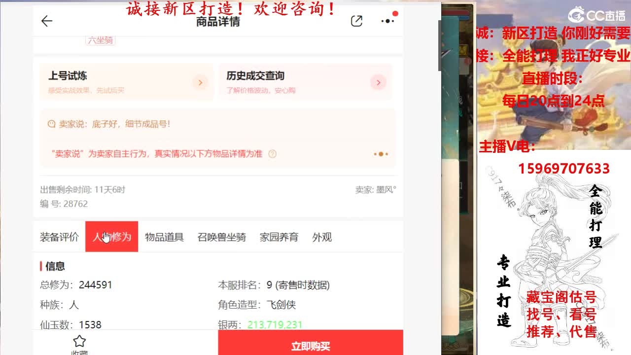The width and height of the screenshot is (631, 355).
Task: Toggle favorite using the 收藏 star
Action: [x=79, y=340]
